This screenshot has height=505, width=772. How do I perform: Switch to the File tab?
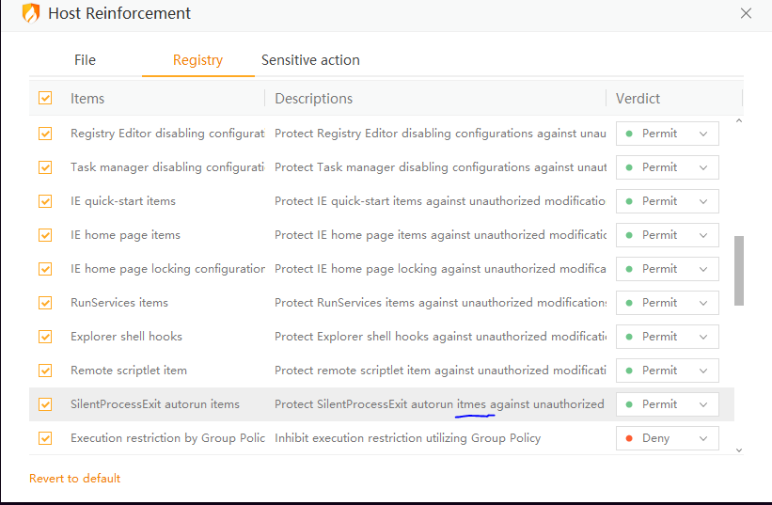(x=85, y=60)
